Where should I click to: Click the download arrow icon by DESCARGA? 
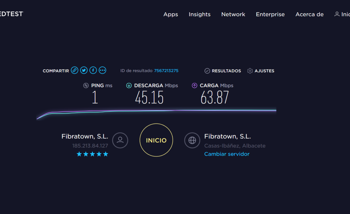point(129,86)
